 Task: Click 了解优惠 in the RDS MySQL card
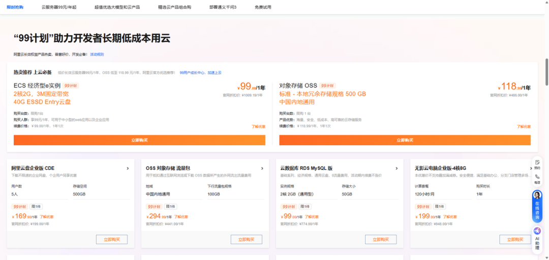coord(312,217)
